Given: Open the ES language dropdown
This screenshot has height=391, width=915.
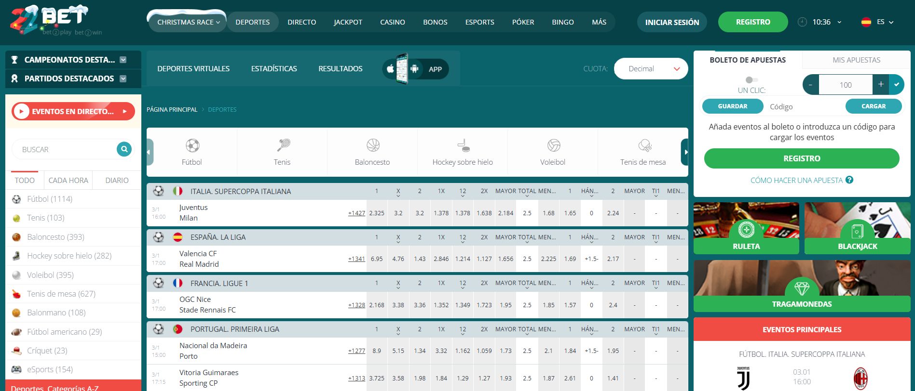Looking at the screenshot, I should pos(885,22).
